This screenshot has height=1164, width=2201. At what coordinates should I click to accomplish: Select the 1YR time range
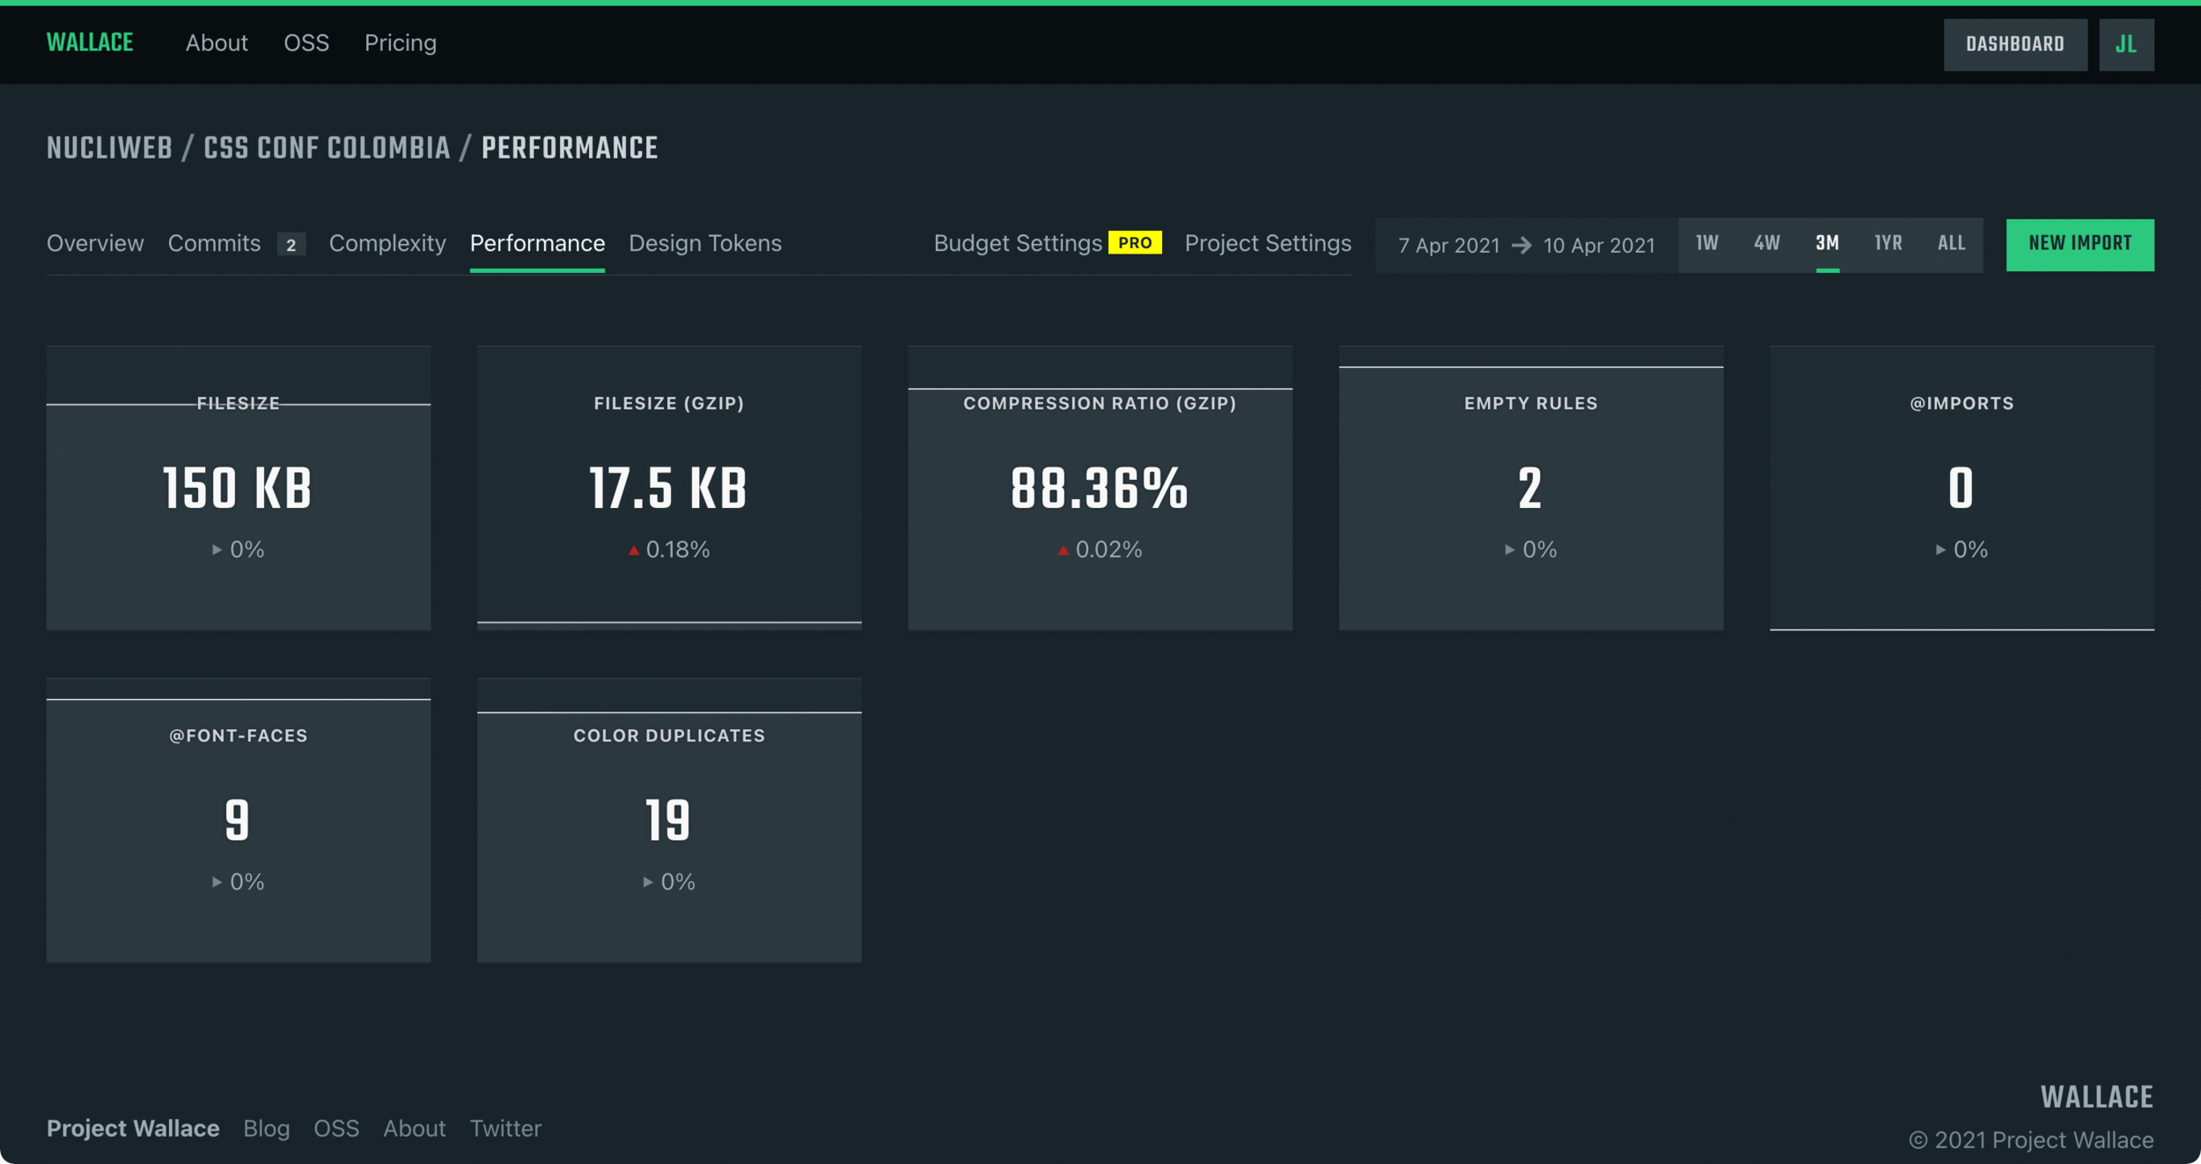(x=1888, y=244)
